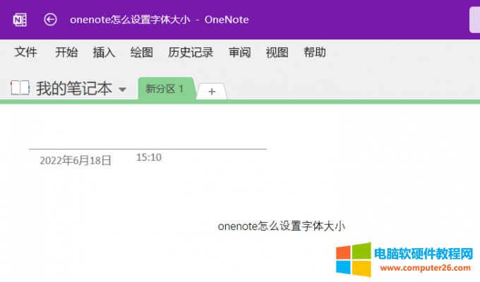Viewport: 480px width, 282px height.
Task: Expand the 我的笔记本 notebook dropdown
Action: (123, 90)
